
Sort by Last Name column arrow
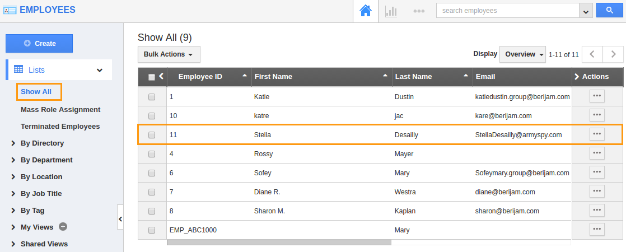pos(465,75)
